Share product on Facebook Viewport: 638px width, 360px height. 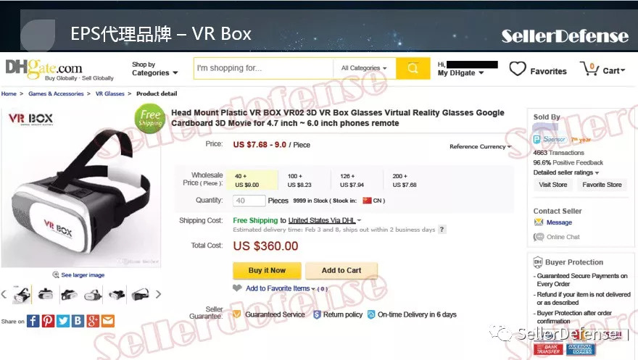tap(33, 321)
